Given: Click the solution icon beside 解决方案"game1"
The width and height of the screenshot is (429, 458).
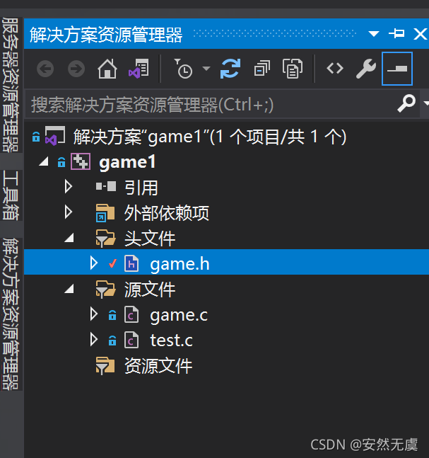Looking at the screenshot, I should 55,136.
